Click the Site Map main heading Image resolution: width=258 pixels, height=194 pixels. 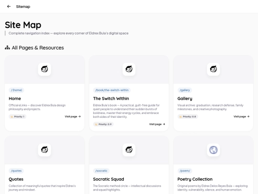[23, 25]
